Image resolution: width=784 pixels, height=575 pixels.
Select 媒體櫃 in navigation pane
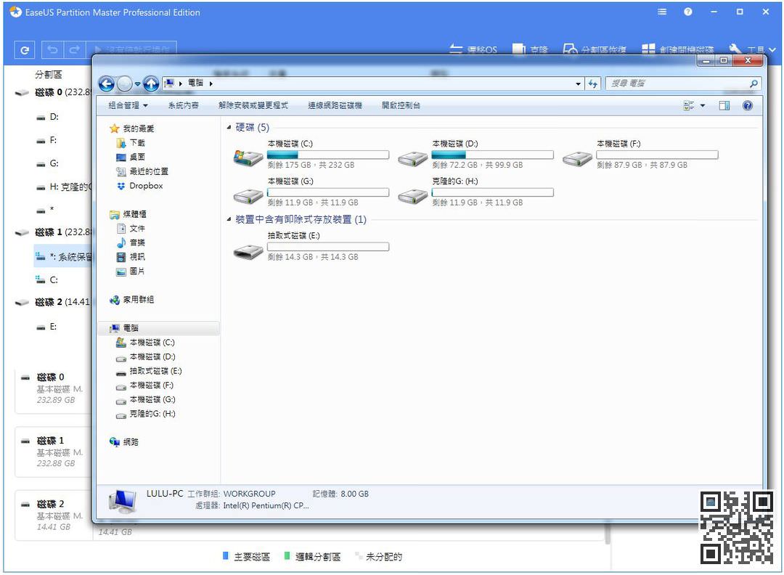point(128,214)
